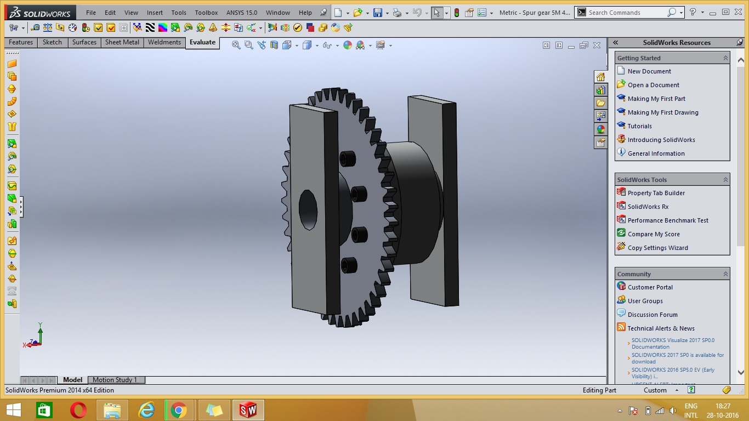Screen dimensions: 749x421
Task: Switch to the Features tab
Action: [21, 42]
